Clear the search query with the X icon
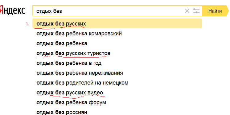Image resolution: width=230 pixels, height=115 pixels. coord(187,11)
